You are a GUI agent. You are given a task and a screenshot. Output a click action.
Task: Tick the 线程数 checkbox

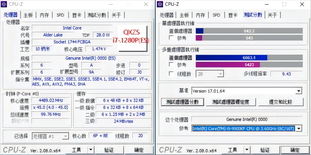[171, 74]
